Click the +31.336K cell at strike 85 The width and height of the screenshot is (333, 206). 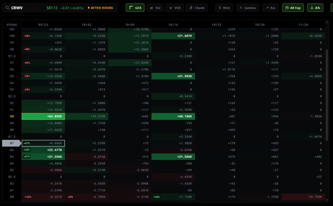tap(43, 156)
